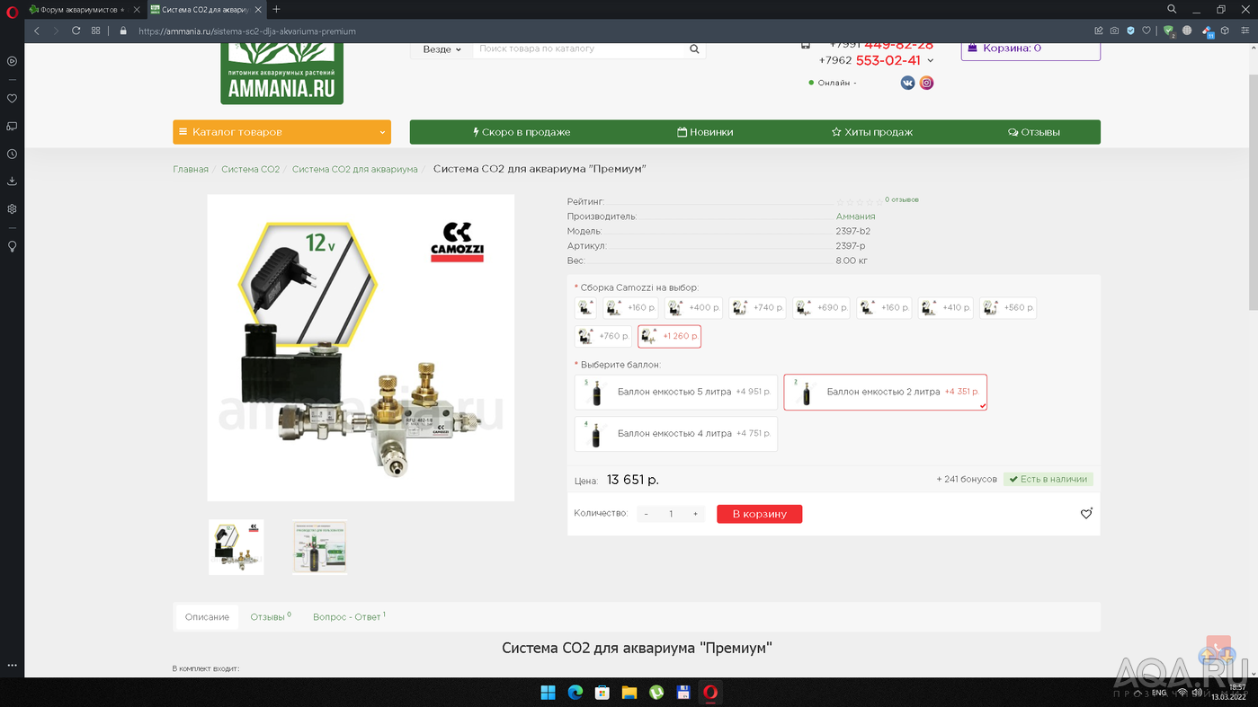Select the 4-litre cylinder option
Viewport: 1258px width, 707px height.
coord(676,433)
